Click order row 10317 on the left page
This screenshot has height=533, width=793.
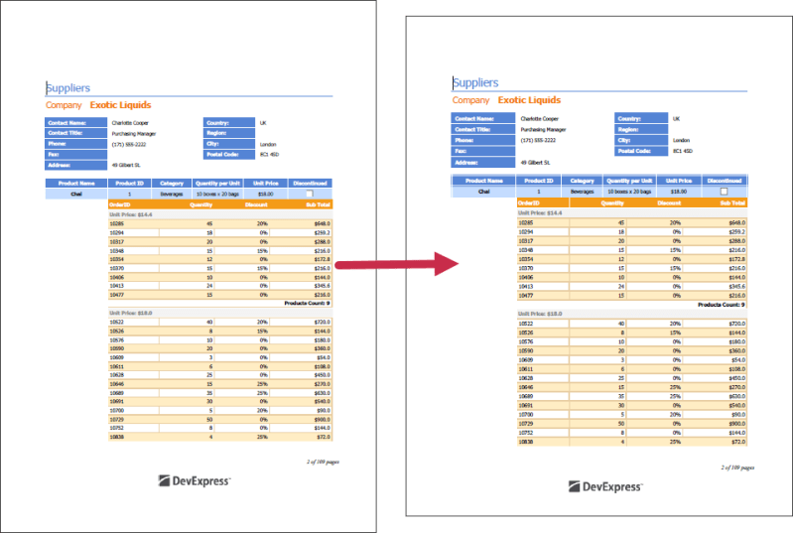point(220,242)
